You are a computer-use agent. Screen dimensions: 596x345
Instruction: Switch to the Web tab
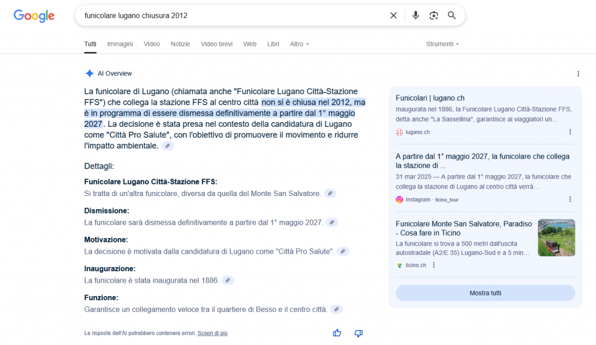[250, 44]
